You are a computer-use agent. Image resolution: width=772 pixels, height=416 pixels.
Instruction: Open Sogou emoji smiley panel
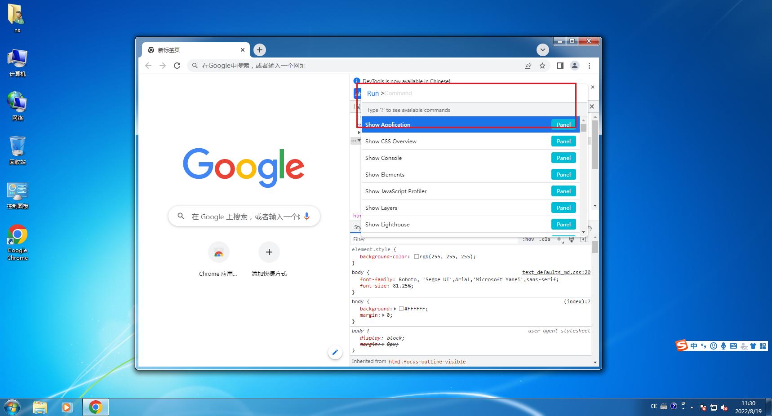(x=713, y=346)
